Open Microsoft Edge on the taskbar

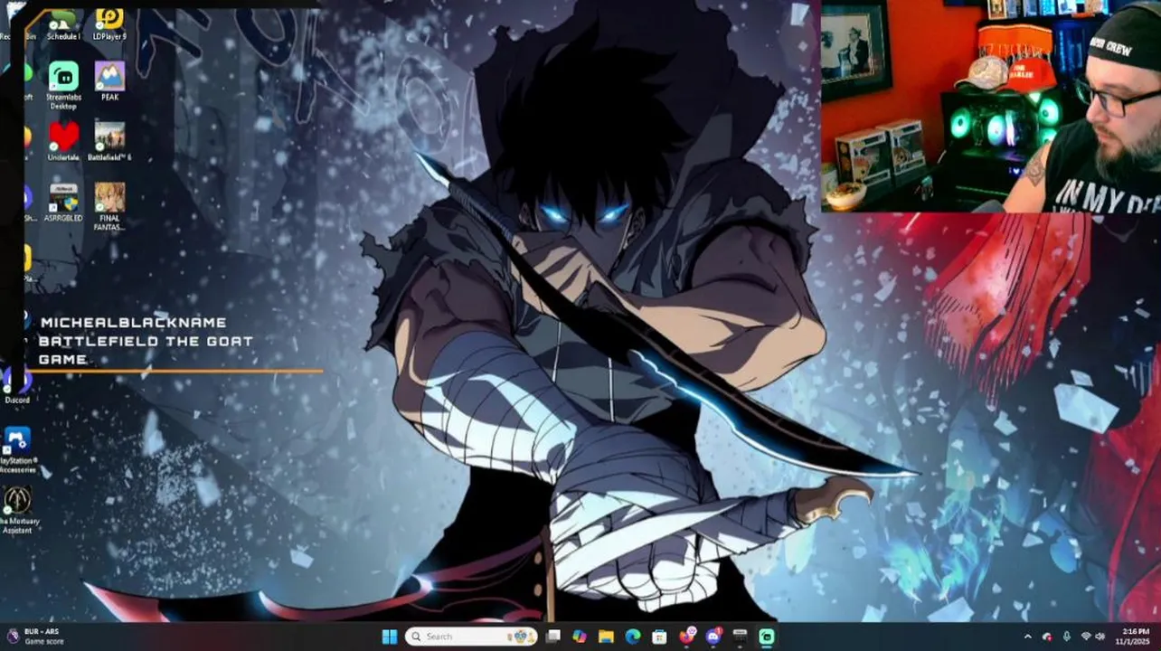(633, 637)
